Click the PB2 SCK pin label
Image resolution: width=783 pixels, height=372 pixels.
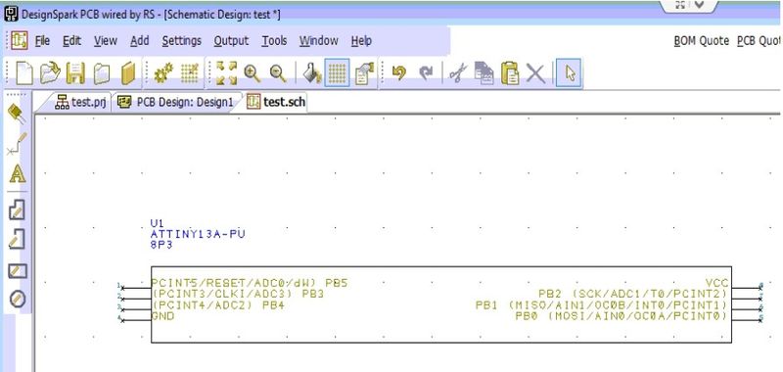[633, 294]
